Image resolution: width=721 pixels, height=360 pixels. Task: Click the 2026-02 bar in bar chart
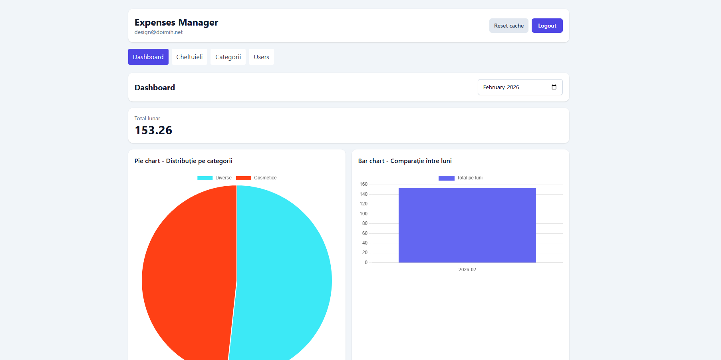pos(467,225)
